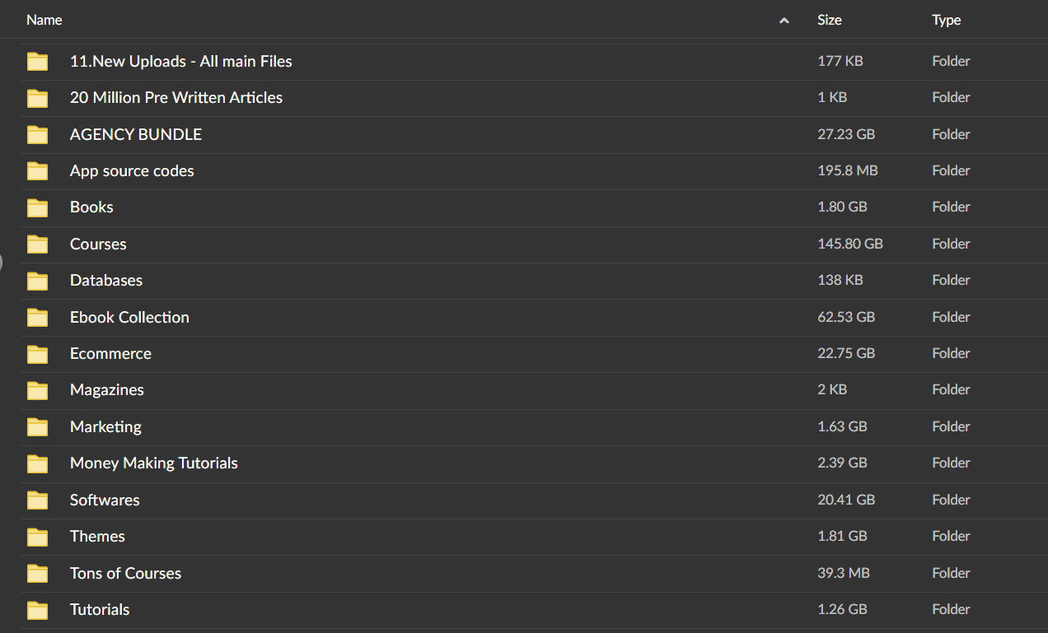Viewport: 1048px width, 633px height.
Task: Sort entries by the Type column header
Action: tap(946, 20)
